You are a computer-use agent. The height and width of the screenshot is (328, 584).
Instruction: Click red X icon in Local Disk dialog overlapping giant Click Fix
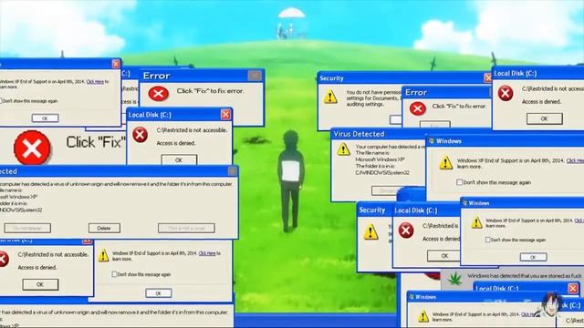click(x=140, y=135)
